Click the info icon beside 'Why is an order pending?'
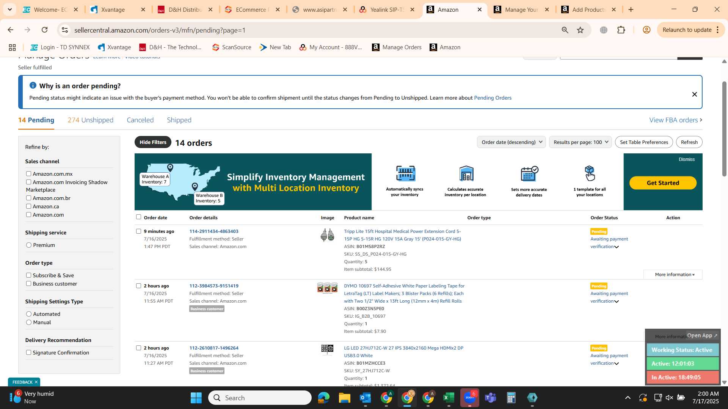The width and height of the screenshot is (728, 409). click(x=33, y=86)
